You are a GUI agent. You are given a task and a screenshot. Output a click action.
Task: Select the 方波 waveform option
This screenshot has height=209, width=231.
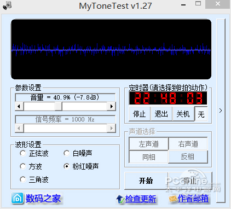point(31,166)
